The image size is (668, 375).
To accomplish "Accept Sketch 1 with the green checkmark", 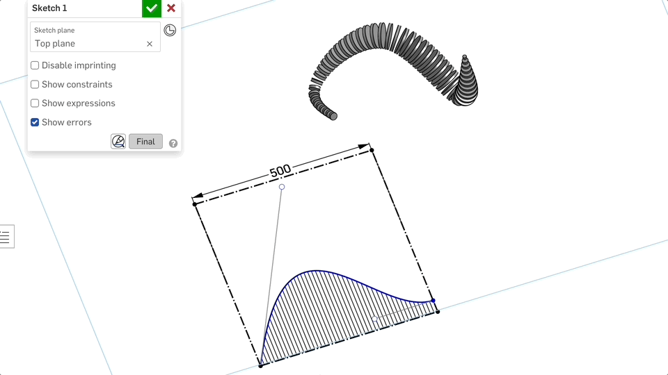I will coord(152,8).
